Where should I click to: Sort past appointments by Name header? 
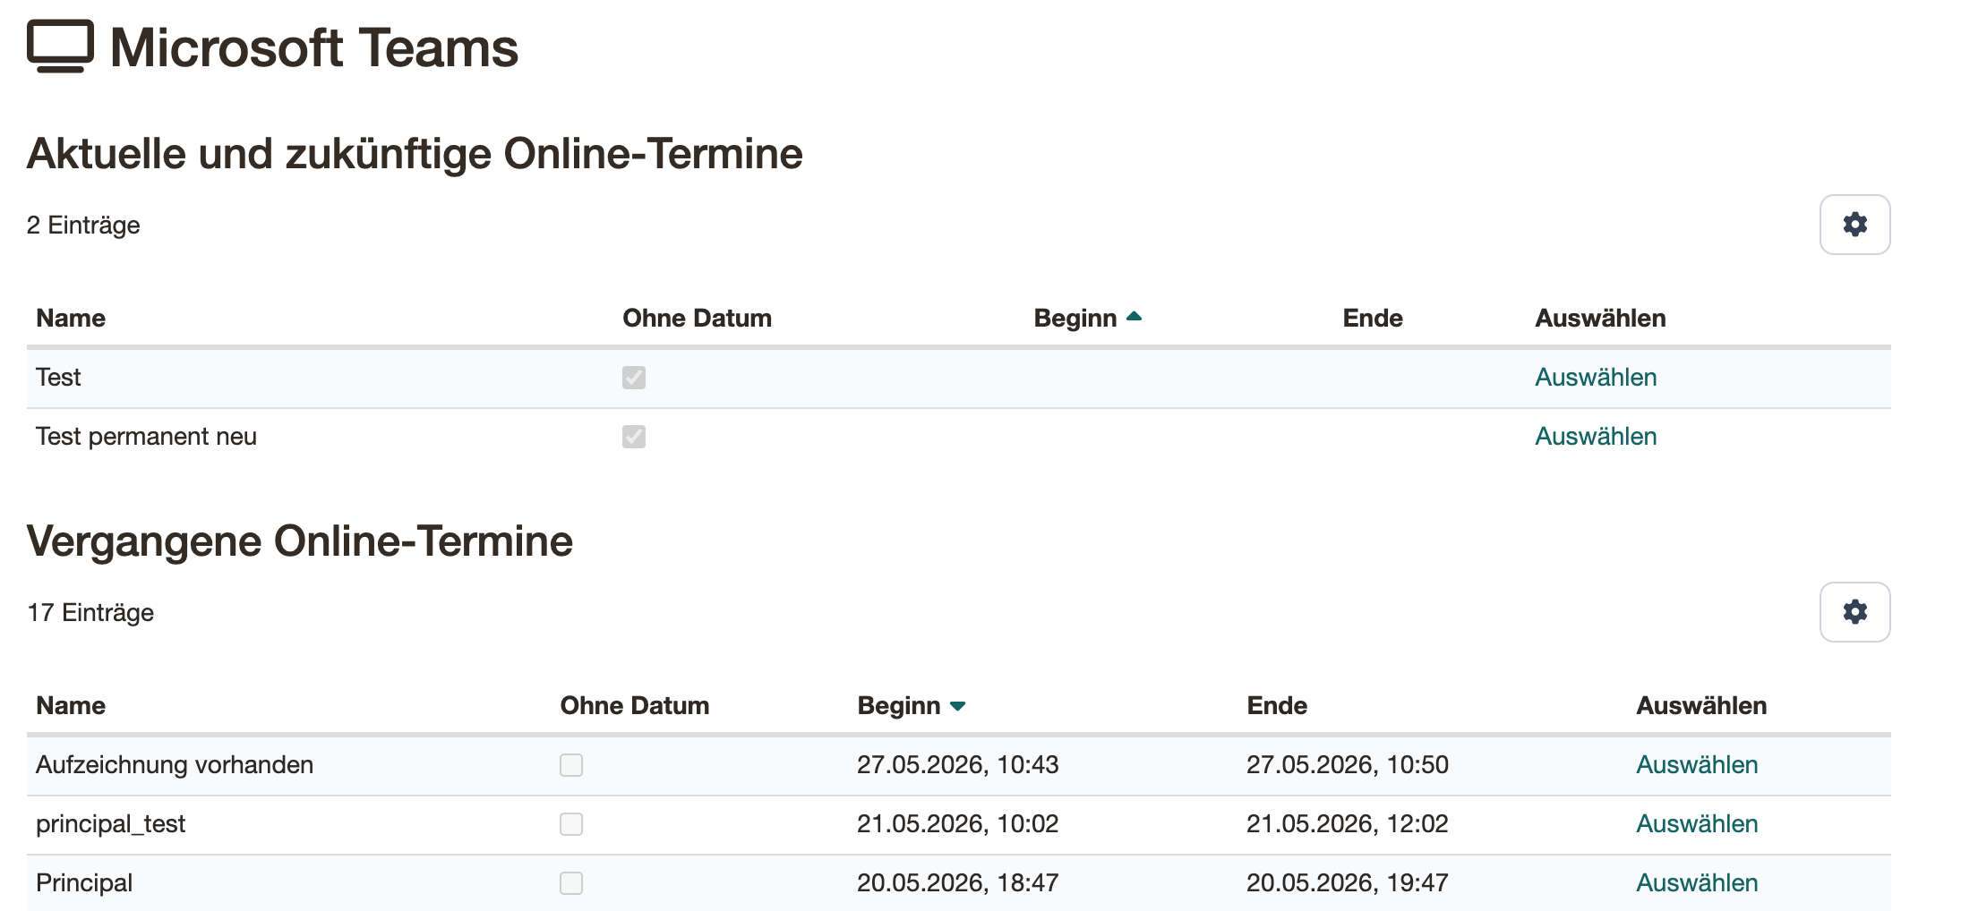pos(71,706)
